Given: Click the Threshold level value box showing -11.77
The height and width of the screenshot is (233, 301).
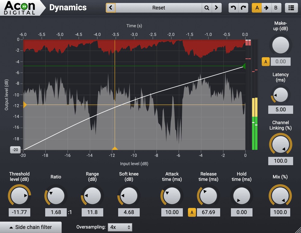Looking at the screenshot, I should tap(19, 212).
